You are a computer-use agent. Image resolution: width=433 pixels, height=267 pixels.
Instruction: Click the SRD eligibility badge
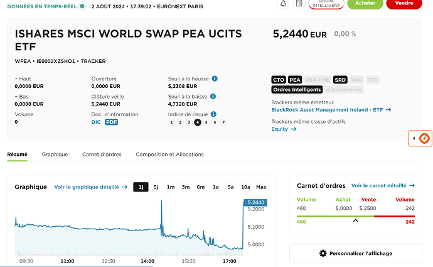tap(340, 80)
